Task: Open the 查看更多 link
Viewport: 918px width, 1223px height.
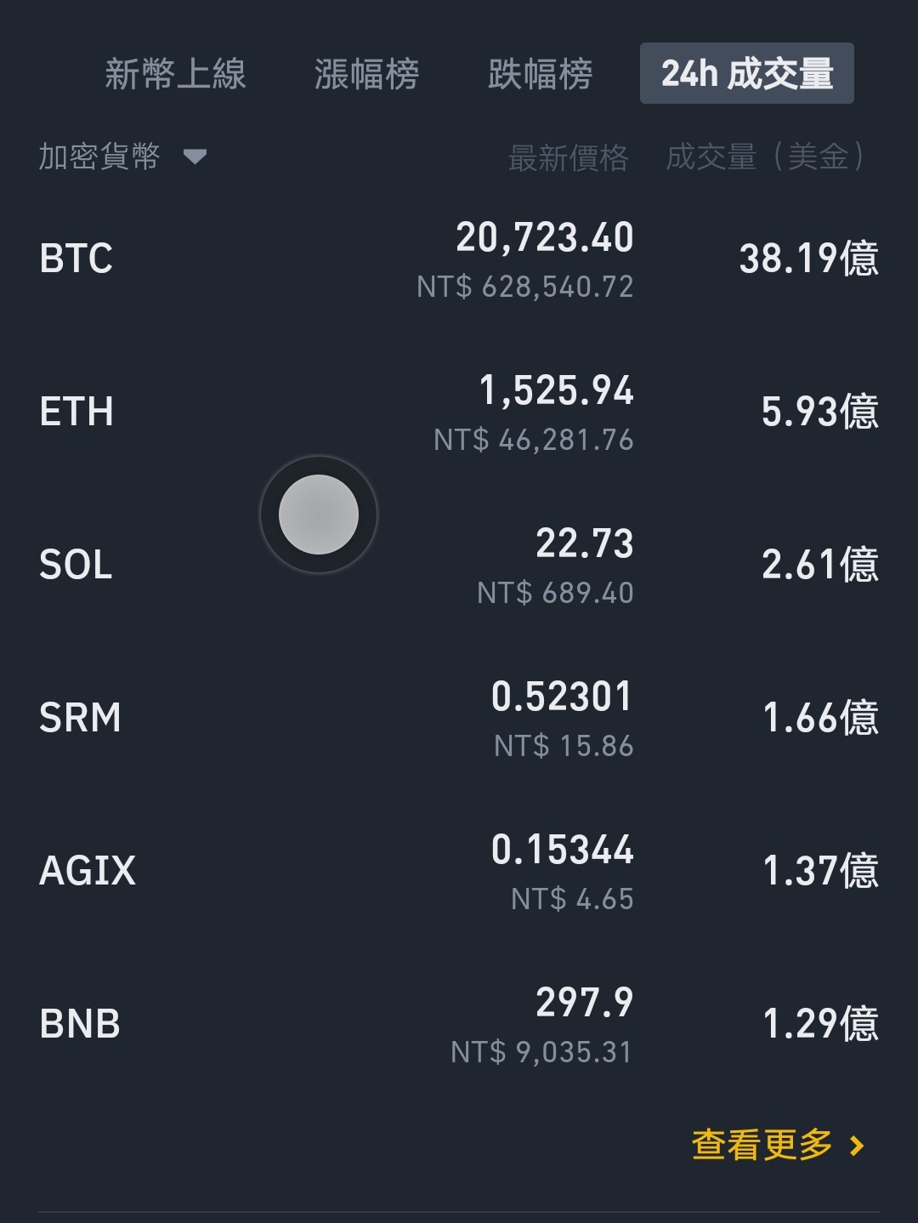Action: 762,1145
